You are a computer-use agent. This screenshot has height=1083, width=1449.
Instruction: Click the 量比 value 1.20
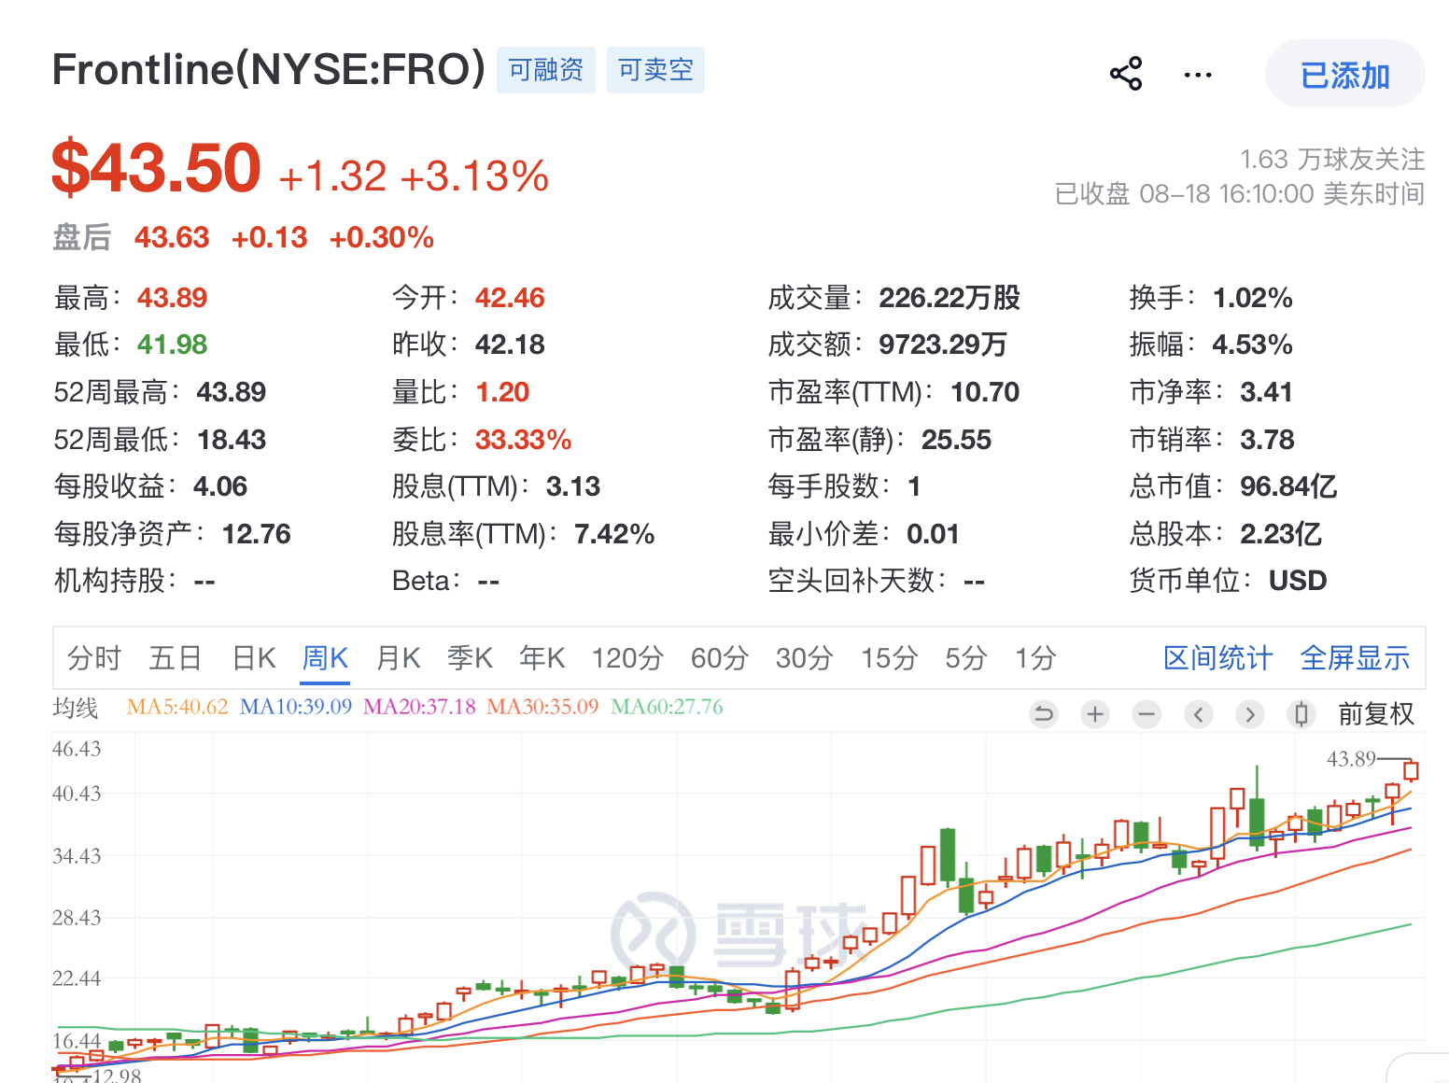[502, 392]
